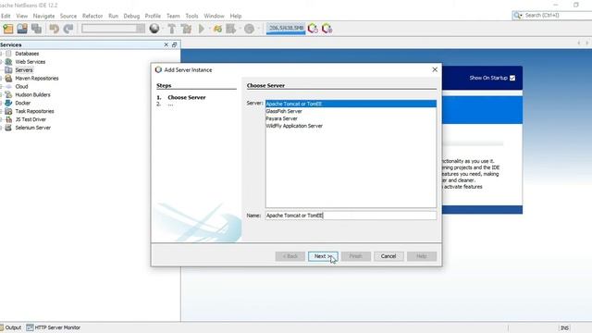Select Hudson Builders tree node
592x333 pixels.
[x=32, y=94]
